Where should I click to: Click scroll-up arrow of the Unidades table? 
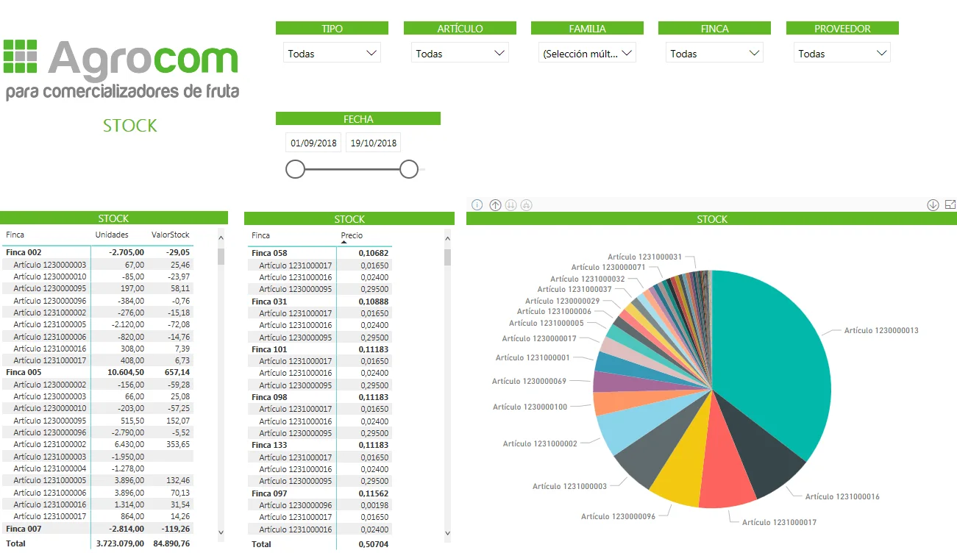221,237
